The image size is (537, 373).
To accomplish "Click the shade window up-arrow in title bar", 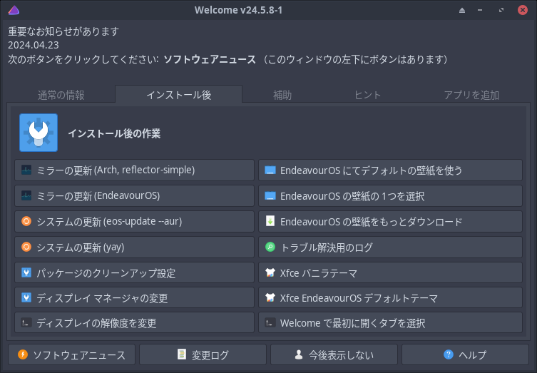I will (x=462, y=10).
